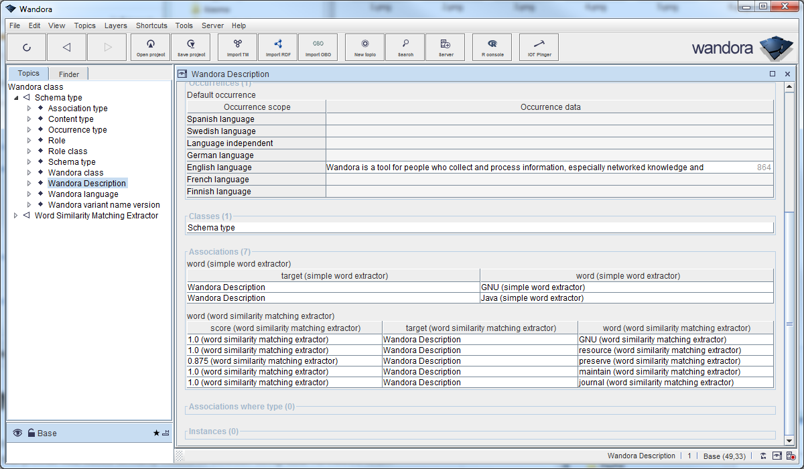The width and height of the screenshot is (804, 469).
Task: Launch the IOT Pinger tool
Action: [539, 48]
